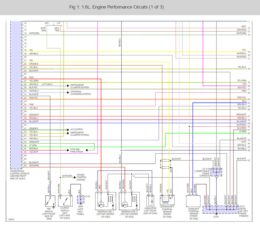Click the CAPACITOR caption
This screenshot has height=225, width=260.
(150, 211)
